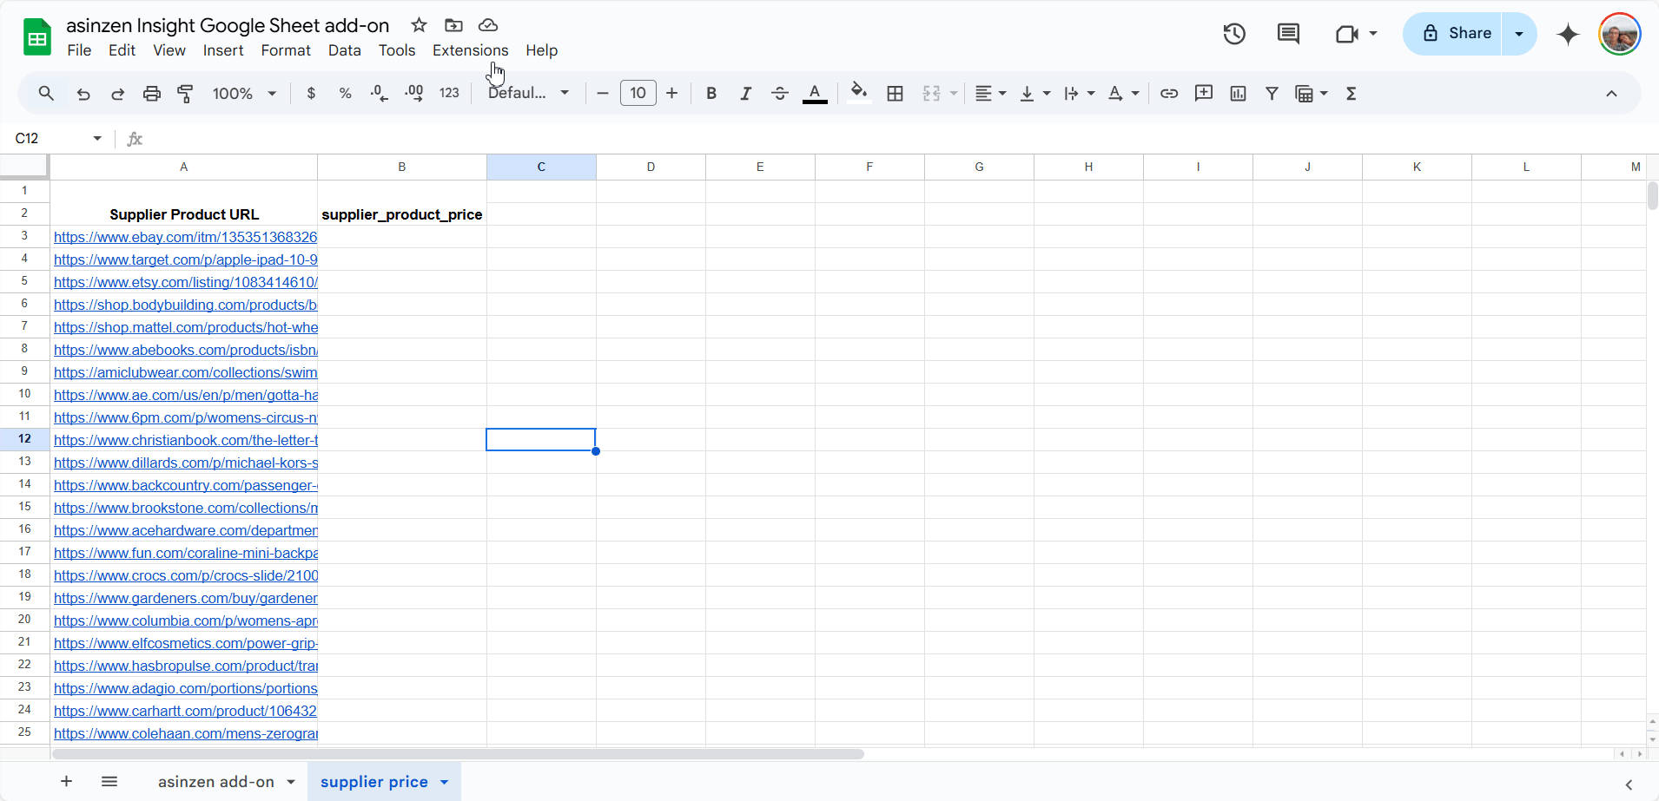Open the Format menu

[x=286, y=50]
